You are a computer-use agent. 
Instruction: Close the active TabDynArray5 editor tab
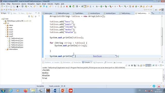pyautogui.click(x=149, y=13)
